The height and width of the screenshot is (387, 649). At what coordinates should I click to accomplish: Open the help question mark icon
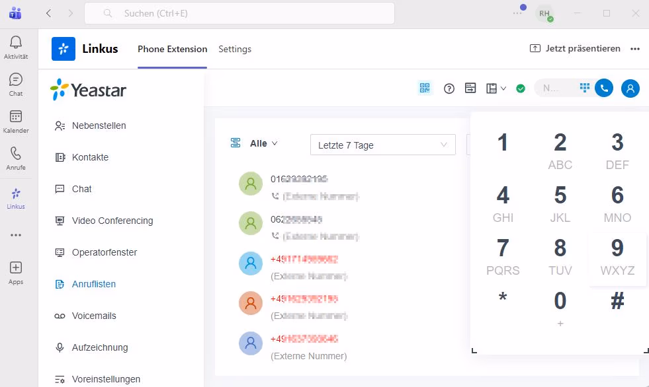click(449, 88)
